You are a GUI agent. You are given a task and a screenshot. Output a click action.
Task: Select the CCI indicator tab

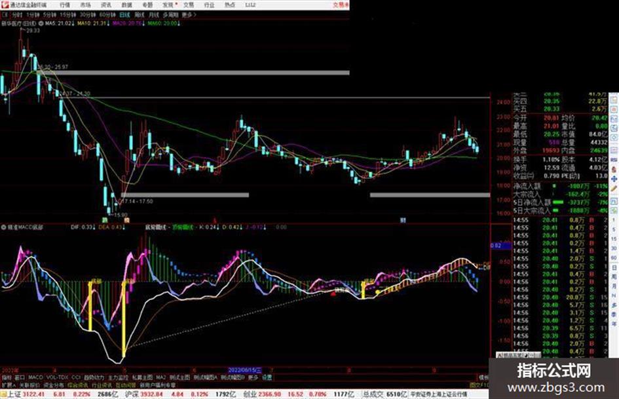[x=76, y=377]
